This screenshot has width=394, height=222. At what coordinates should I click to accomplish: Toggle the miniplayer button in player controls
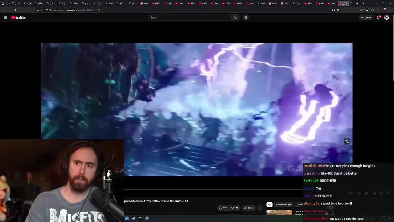tap(373, 194)
